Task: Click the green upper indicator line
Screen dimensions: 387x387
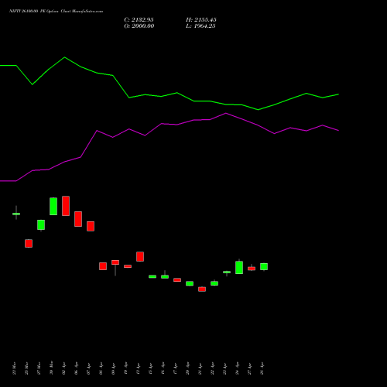Action: click(x=170, y=96)
